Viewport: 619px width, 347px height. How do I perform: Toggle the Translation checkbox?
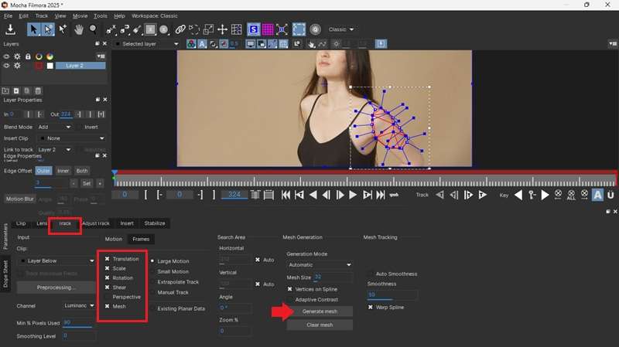[x=107, y=259]
